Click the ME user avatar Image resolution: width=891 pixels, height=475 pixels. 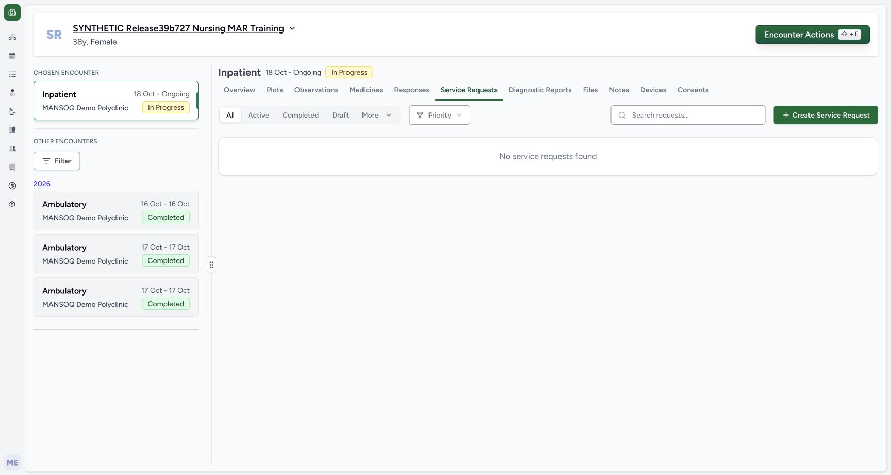pyautogui.click(x=12, y=463)
